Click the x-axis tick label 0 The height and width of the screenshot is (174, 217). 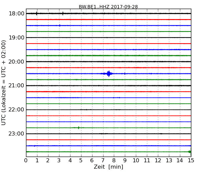click(x=26, y=161)
